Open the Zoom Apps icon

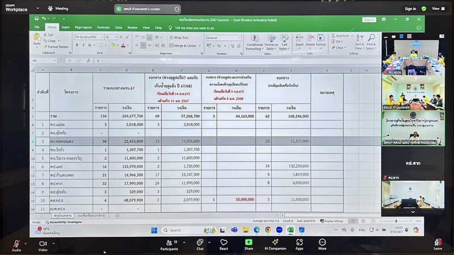click(299, 242)
